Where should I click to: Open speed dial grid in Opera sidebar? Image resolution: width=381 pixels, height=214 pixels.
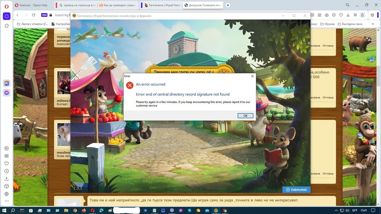7,156
